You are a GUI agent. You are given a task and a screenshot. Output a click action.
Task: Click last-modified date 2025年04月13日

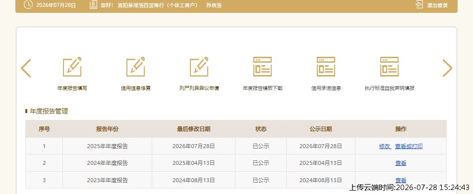[x=194, y=163]
